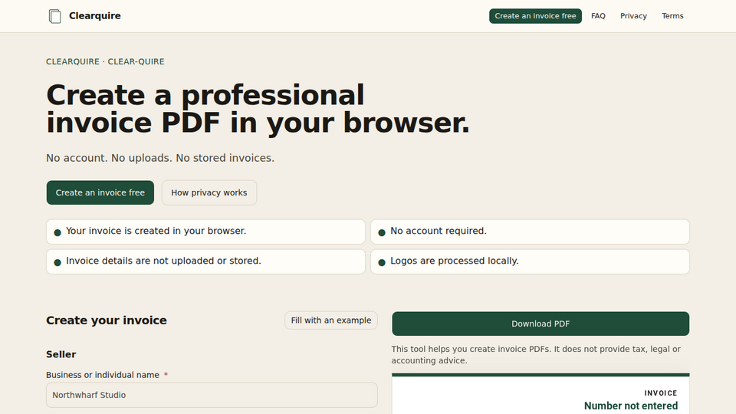
Task: Click the header Create an invoice free button
Action: (535, 16)
